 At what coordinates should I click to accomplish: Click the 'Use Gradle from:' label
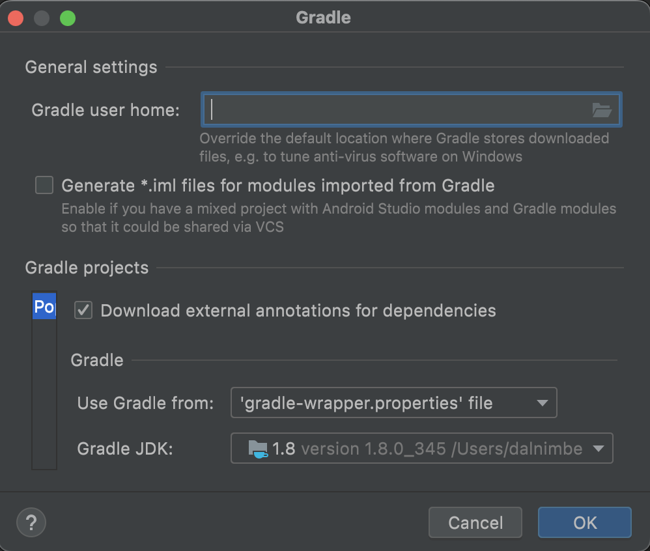pyautogui.click(x=145, y=403)
